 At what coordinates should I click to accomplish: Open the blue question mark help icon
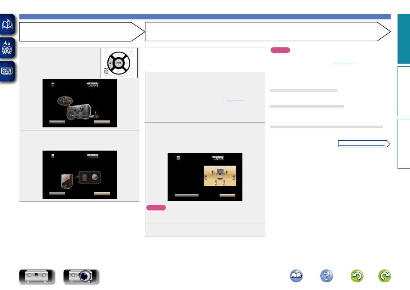coord(327,276)
